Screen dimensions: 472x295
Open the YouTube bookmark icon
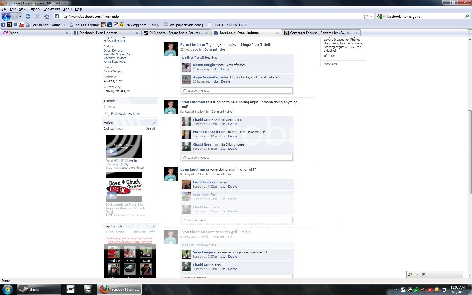[x=22, y=25]
